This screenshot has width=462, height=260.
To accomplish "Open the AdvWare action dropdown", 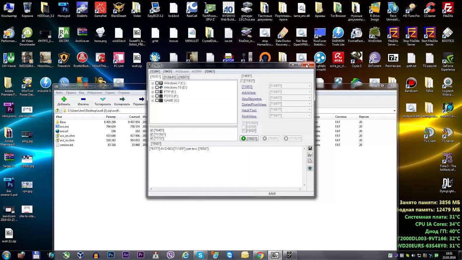I will point(290,92).
